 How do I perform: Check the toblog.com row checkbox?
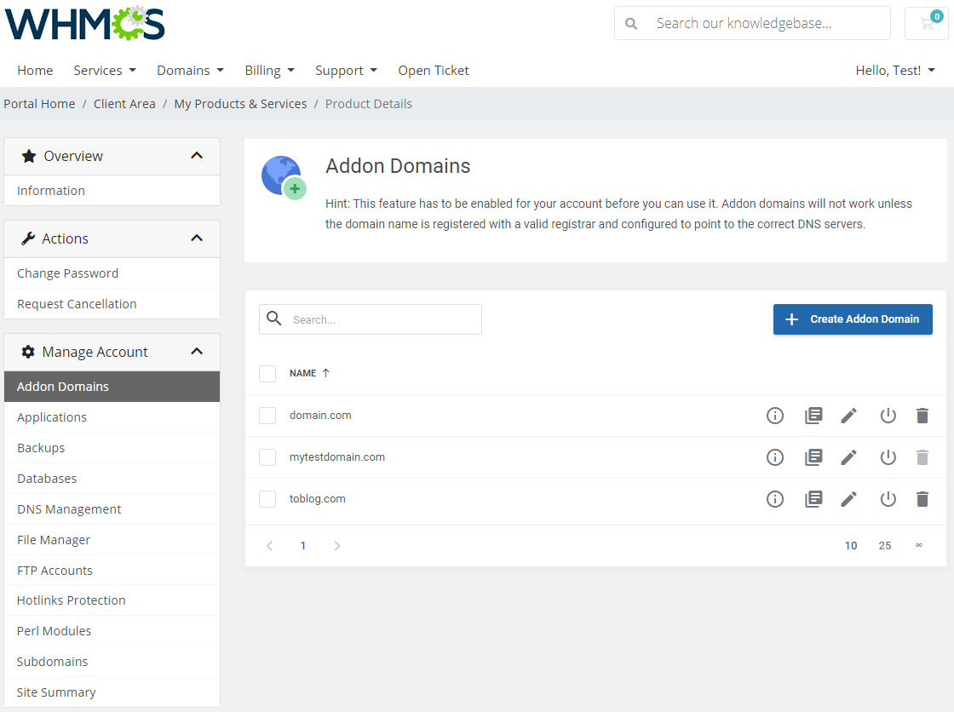tap(267, 499)
